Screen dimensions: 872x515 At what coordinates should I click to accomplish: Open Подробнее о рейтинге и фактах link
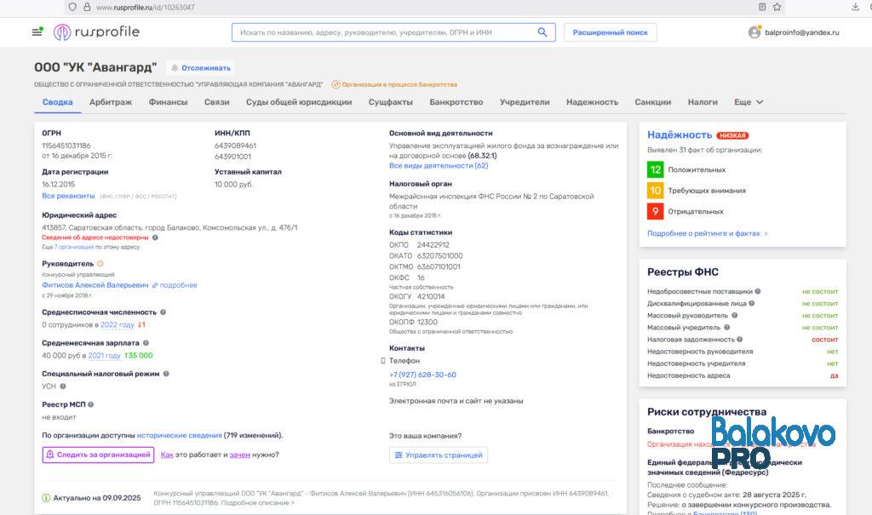pyautogui.click(x=708, y=233)
